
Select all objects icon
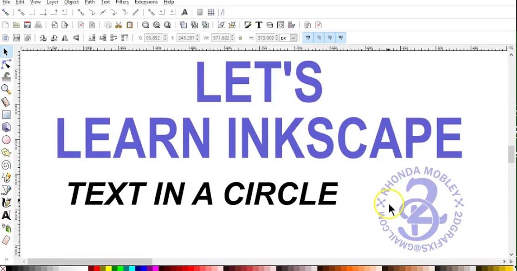click(x=5, y=38)
